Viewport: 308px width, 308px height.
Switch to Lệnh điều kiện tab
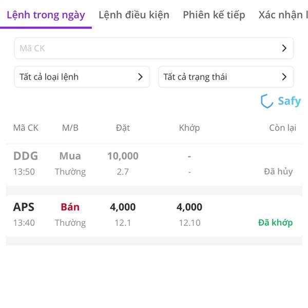134,15
